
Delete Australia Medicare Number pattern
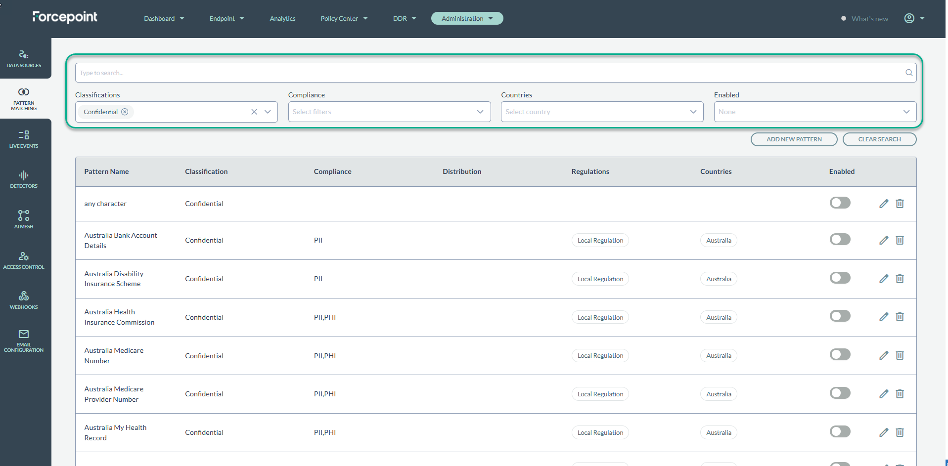click(x=900, y=355)
